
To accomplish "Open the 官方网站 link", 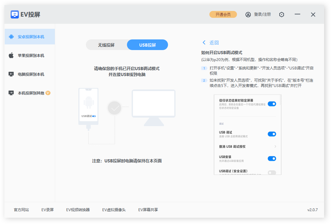I will tap(21, 210).
